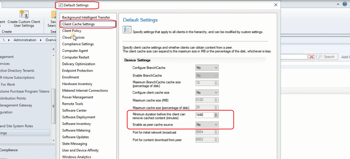The image size is (350, 159).
Task: Select Cloud Services category
Action: click(x=73, y=38)
